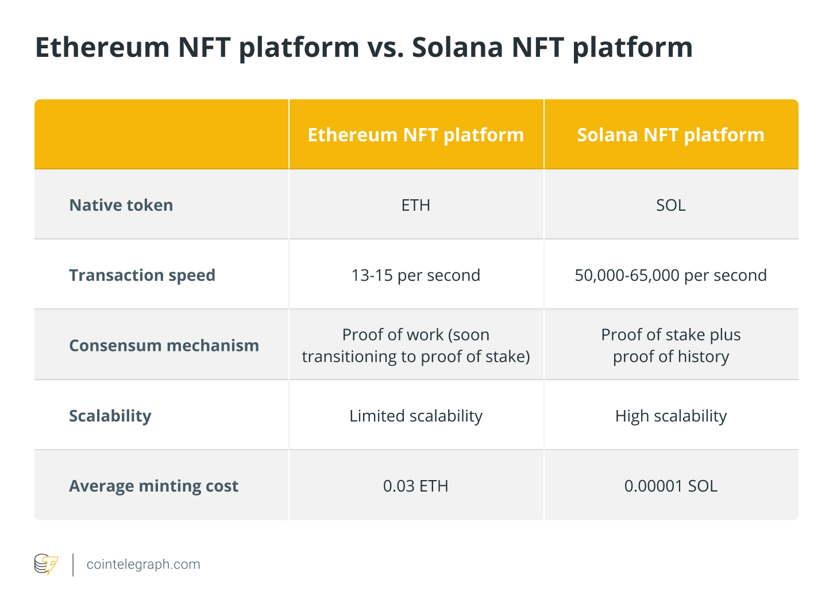The height and width of the screenshot is (611, 833).
Task: Select the Proof of stake plus history cell
Action: coord(670,345)
